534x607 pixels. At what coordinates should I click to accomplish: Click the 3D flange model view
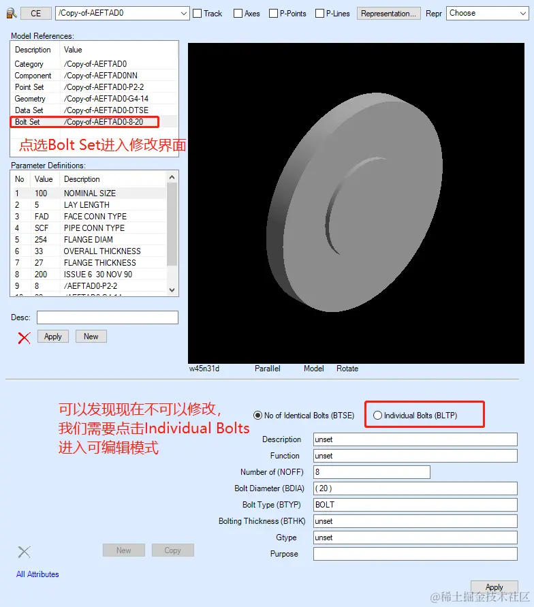pos(356,203)
